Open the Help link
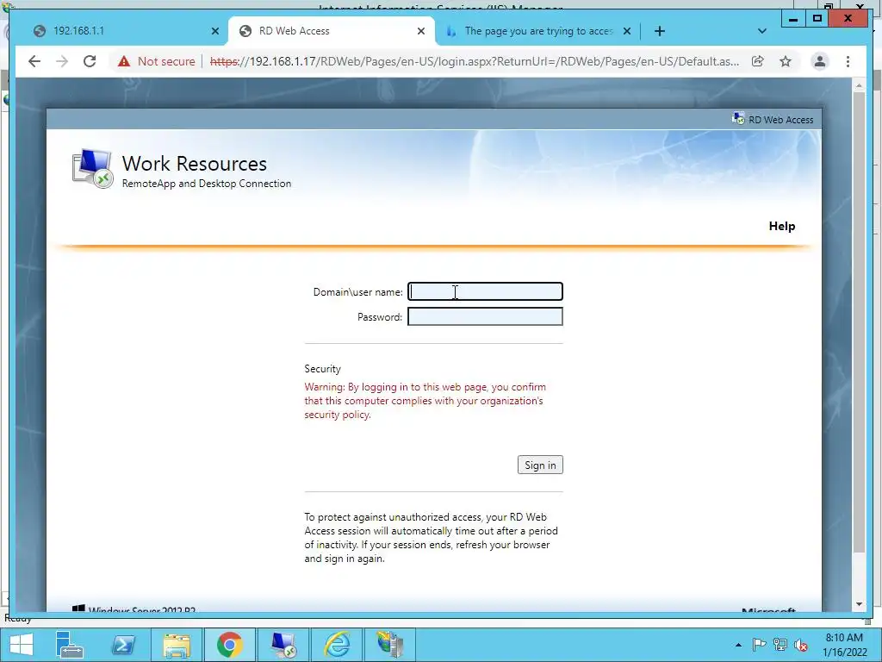The image size is (882, 662). (x=782, y=226)
